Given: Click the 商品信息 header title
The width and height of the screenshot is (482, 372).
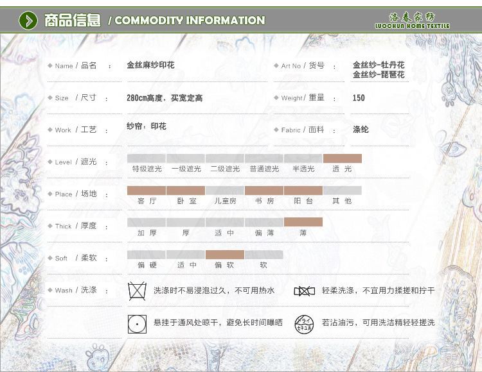Looking at the screenshot, I should [73, 21].
